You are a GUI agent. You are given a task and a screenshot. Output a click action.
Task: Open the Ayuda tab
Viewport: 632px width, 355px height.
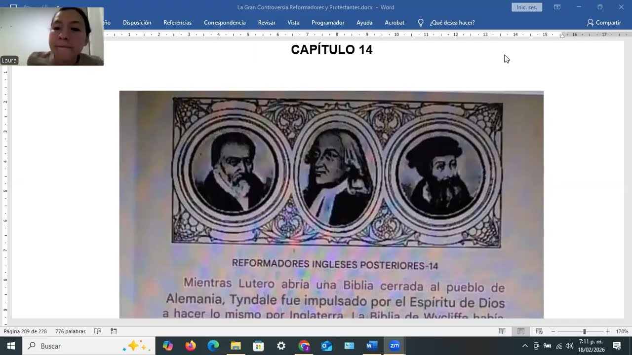tap(364, 23)
